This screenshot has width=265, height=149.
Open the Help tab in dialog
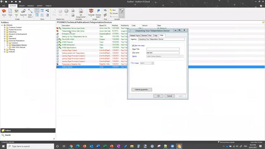(156, 36)
